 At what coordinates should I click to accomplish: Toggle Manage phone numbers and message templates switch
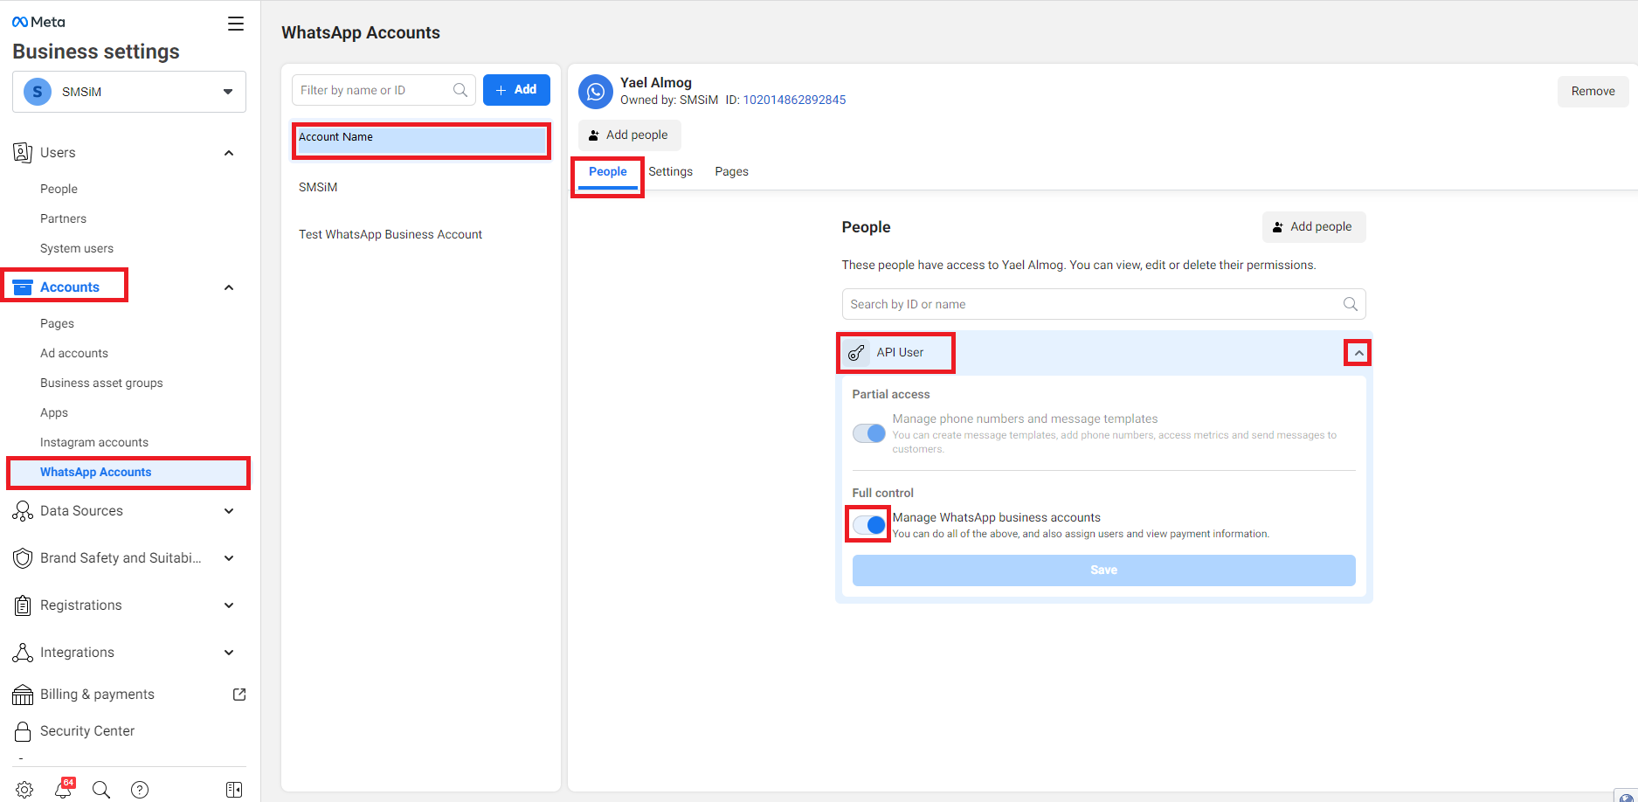pos(869,433)
